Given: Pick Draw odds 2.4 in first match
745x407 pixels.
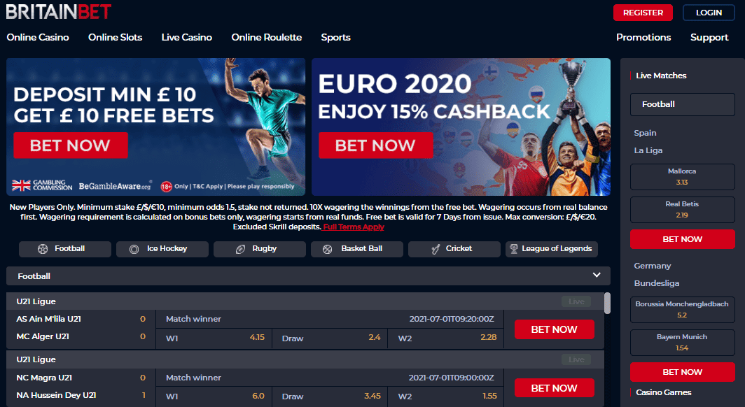Looking at the screenshot, I should click(x=330, y=338).
